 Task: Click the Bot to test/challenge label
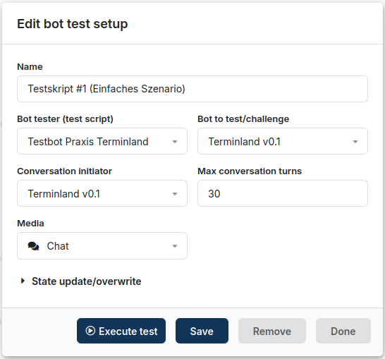[x=243, y=119]
